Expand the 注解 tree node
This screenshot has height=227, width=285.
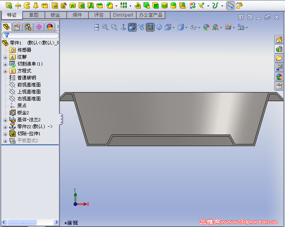(x=5, y=57)
